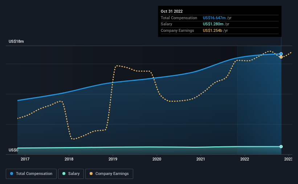Click the blue Total Compensation data point

(281, 54)
